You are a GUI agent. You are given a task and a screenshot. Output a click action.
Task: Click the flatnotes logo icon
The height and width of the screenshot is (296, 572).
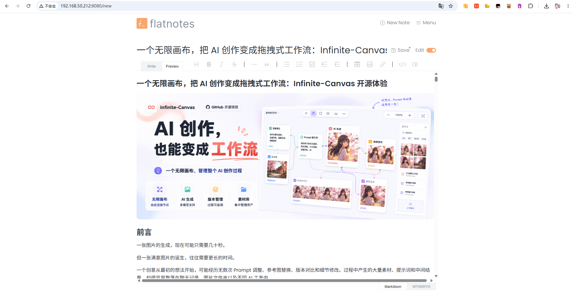(142, 23)
